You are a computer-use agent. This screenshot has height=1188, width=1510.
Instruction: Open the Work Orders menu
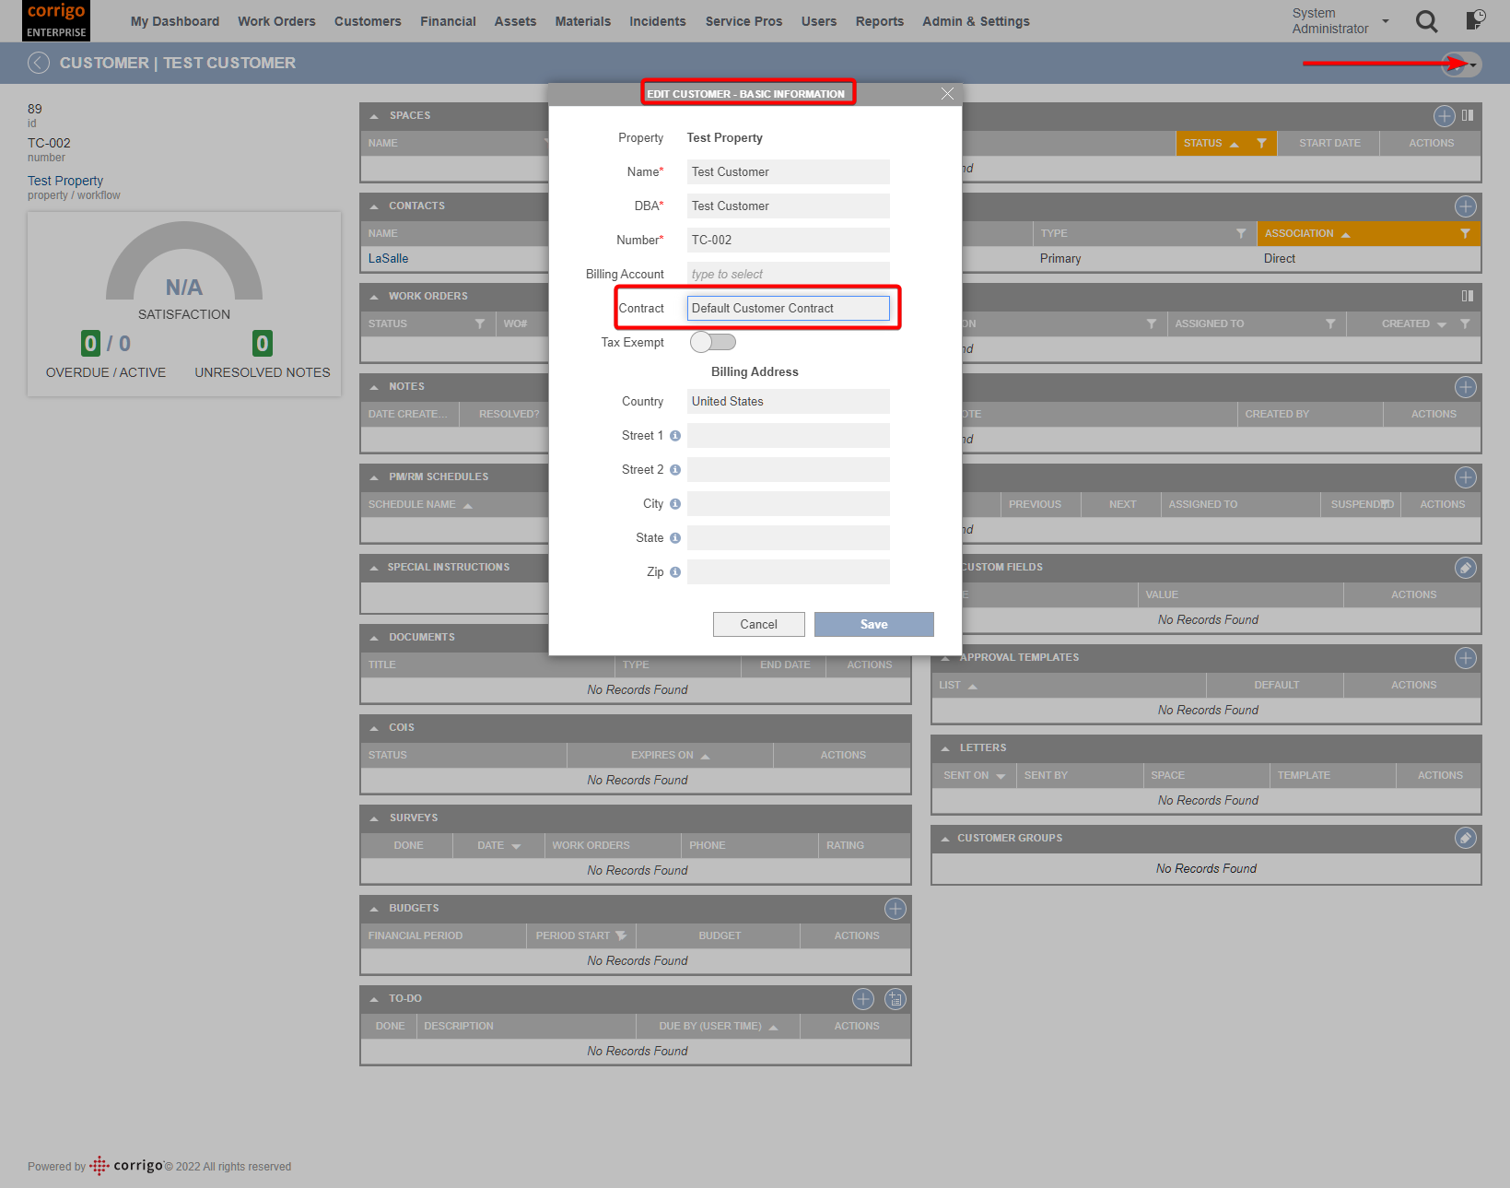[276, 21]
